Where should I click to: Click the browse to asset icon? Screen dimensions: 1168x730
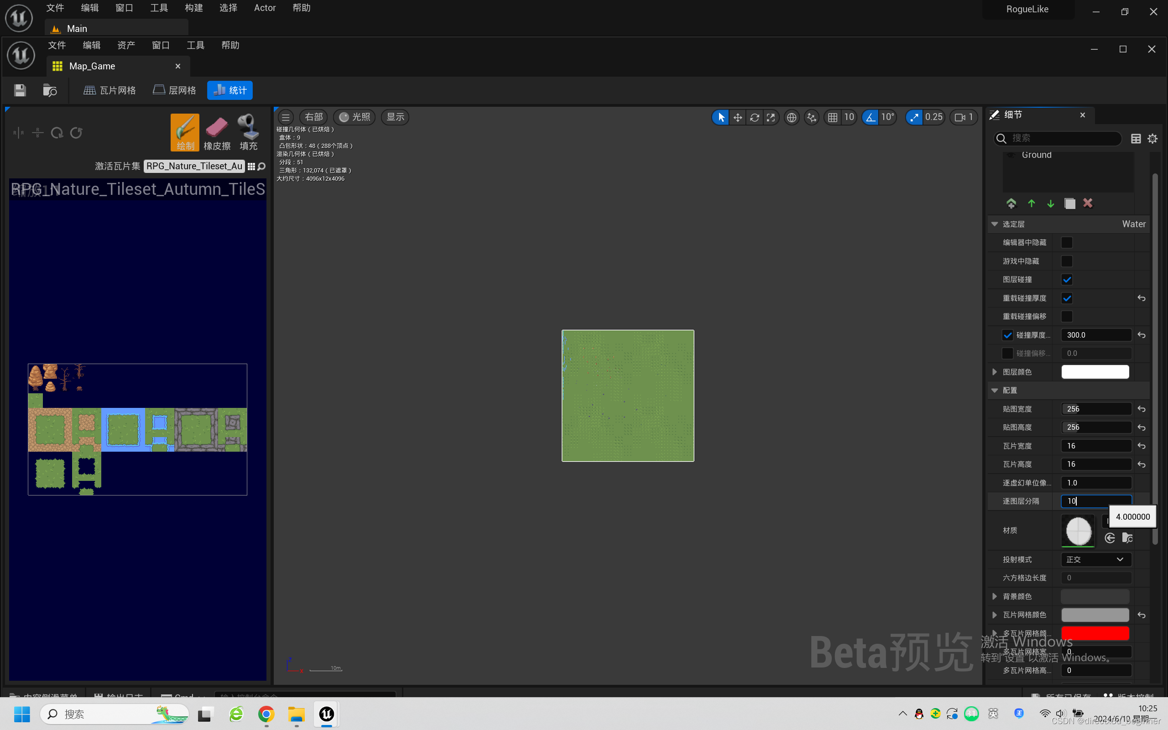[x=49, y=90]
